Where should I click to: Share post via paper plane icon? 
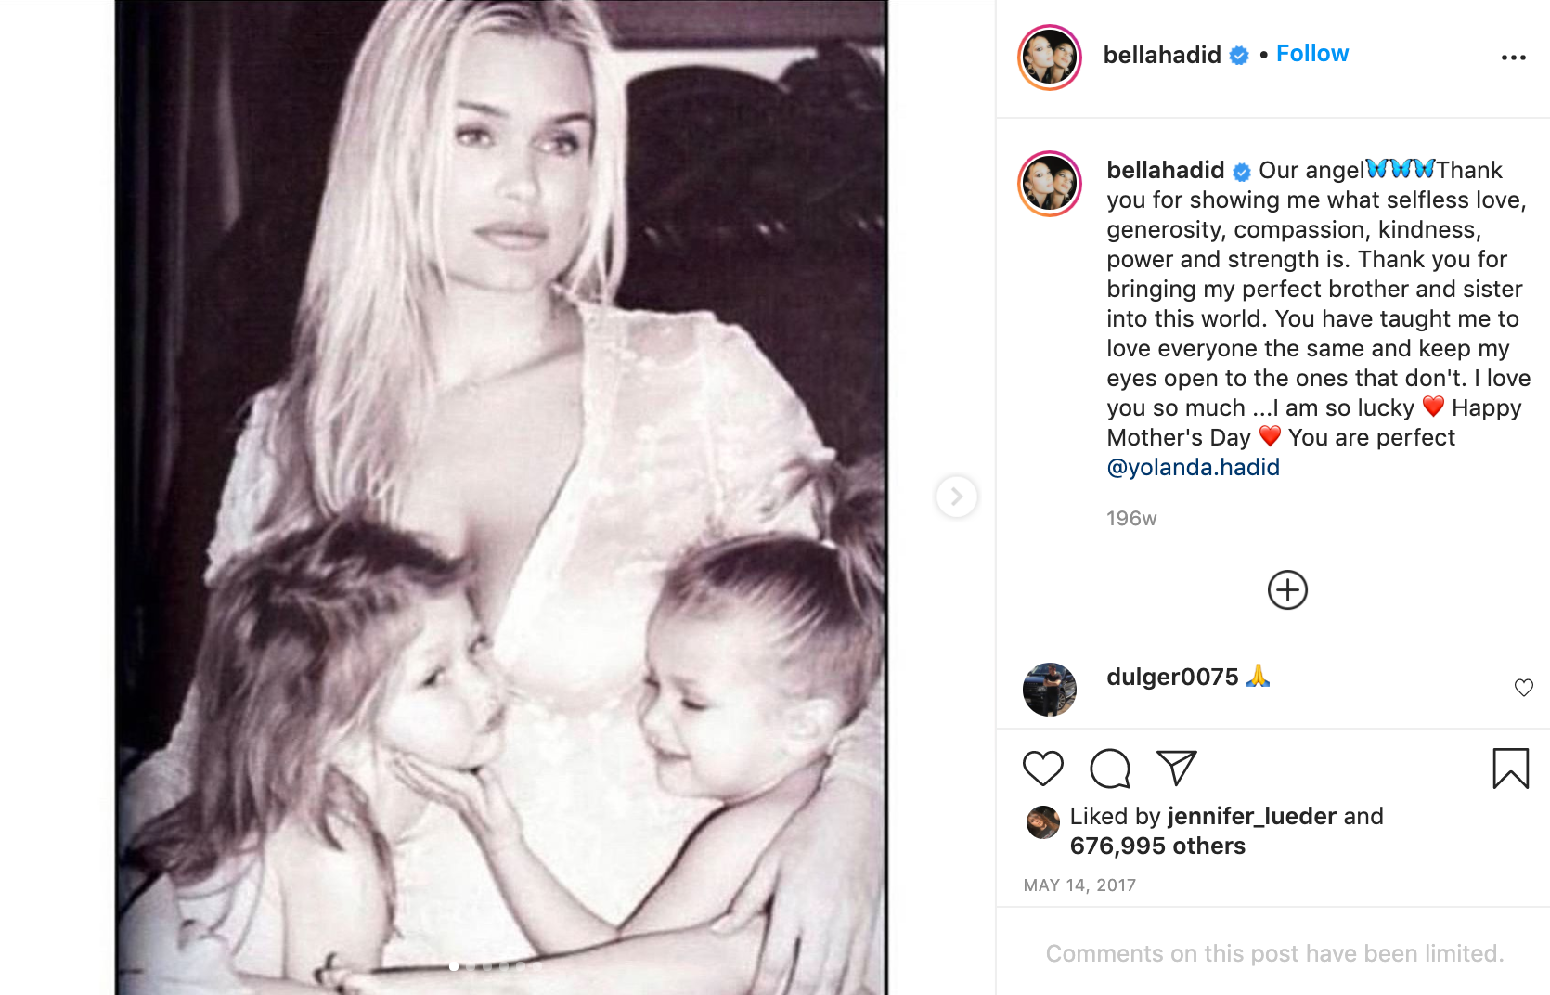point(1177,768)
